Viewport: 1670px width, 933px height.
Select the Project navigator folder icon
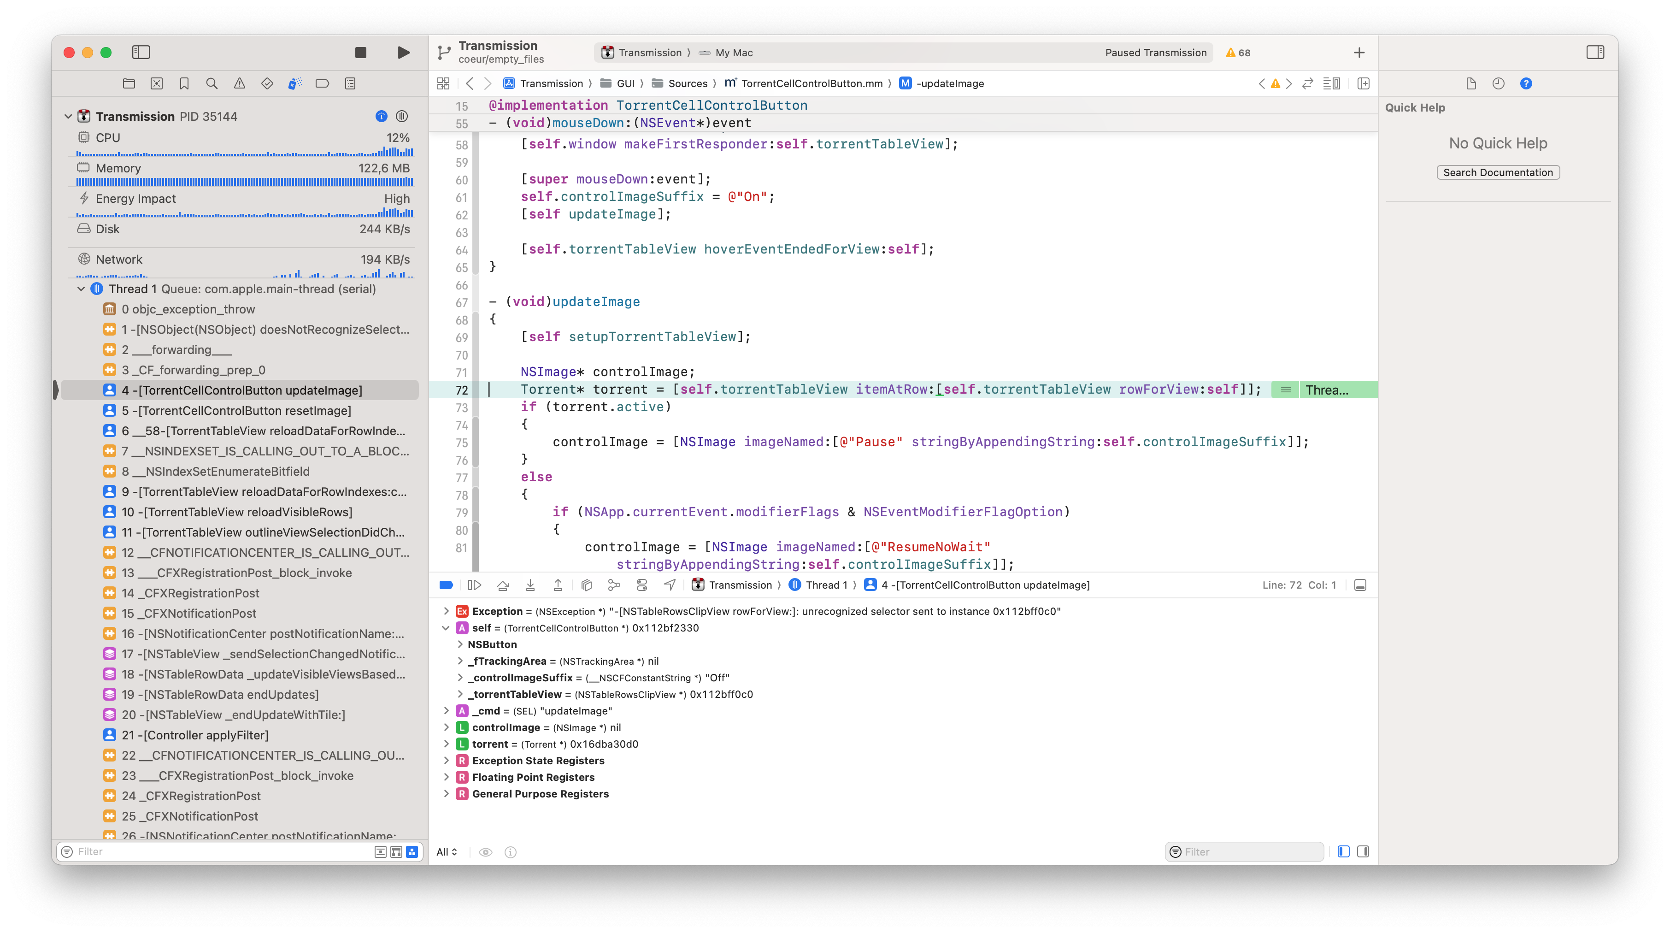click(x=129, y=83)
